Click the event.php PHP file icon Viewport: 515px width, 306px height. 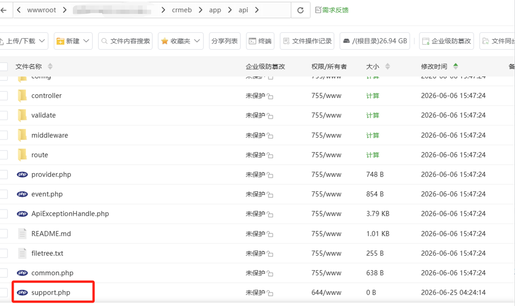pos(22,194)
